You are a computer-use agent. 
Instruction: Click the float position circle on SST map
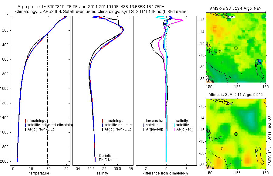236,48
